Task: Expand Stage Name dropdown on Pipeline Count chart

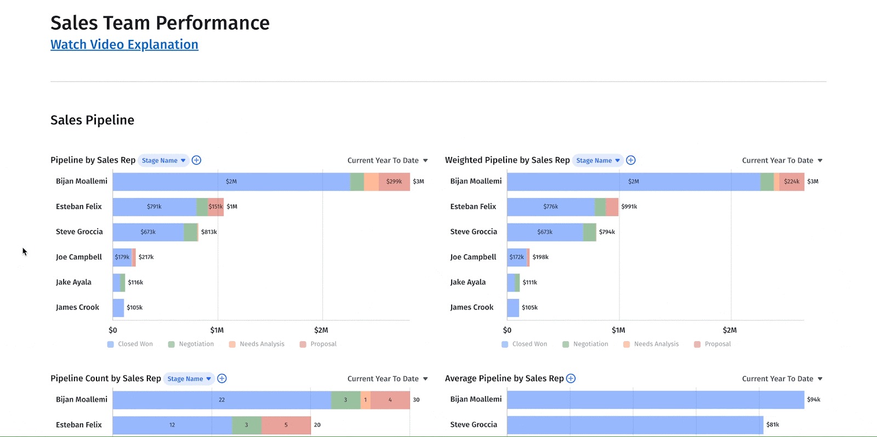Action: coord(188,378)
